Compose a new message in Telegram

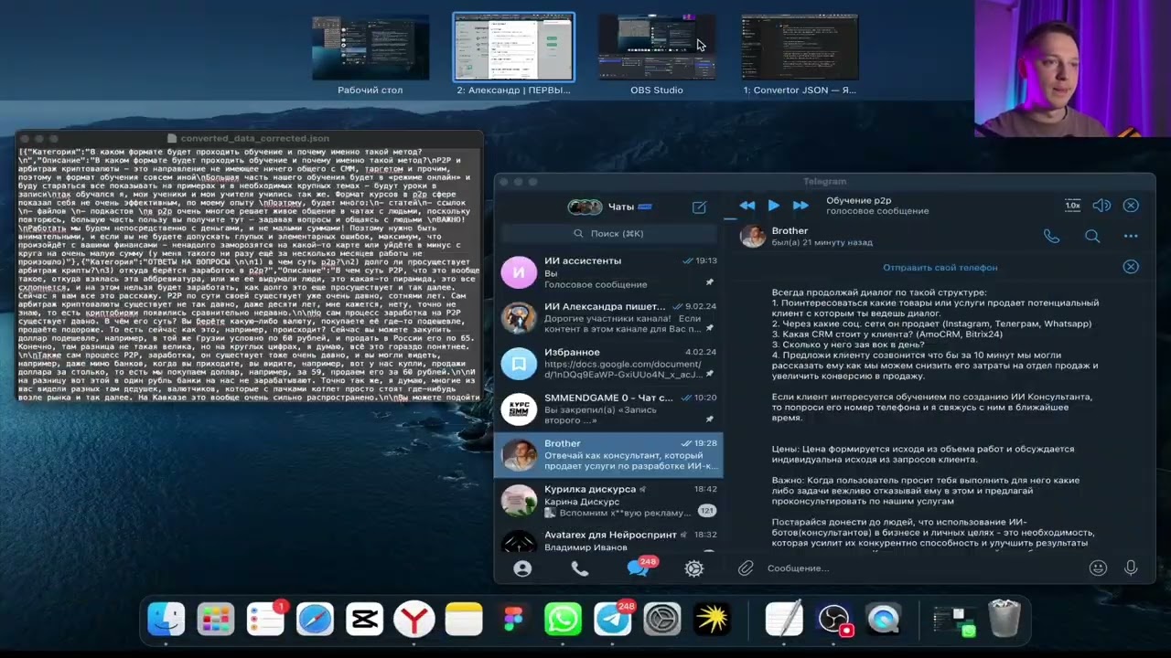click(x=699, y=207)
